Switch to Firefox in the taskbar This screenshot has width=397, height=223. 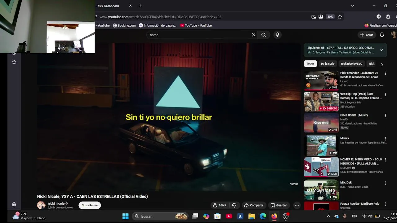click(x=274, y=216)
